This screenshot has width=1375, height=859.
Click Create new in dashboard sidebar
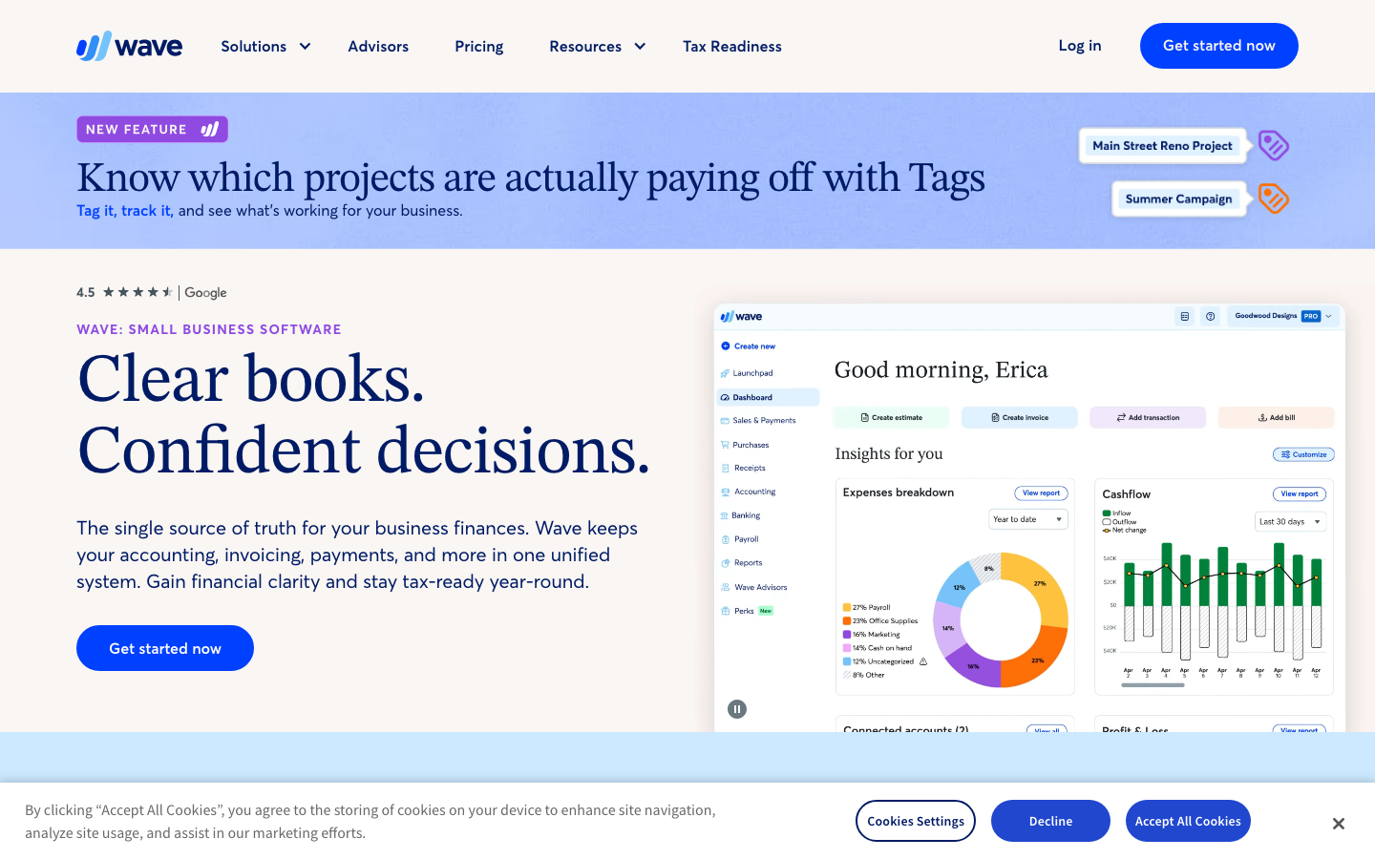(x=749, y=346)
